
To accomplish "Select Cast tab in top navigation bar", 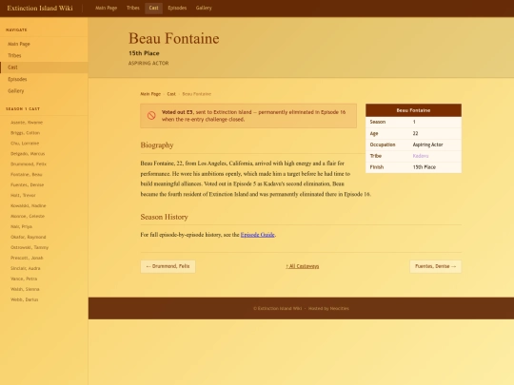I will tap(154, 8).
